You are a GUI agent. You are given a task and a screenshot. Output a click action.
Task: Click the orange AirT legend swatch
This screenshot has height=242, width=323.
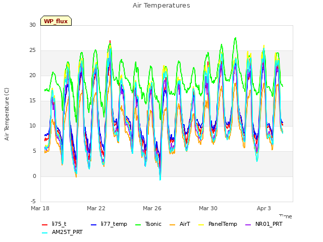(x=173, y=225)
